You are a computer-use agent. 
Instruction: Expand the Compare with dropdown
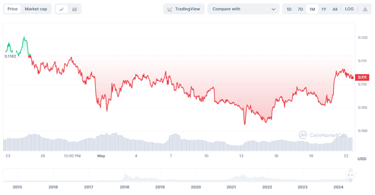point(243,9)
